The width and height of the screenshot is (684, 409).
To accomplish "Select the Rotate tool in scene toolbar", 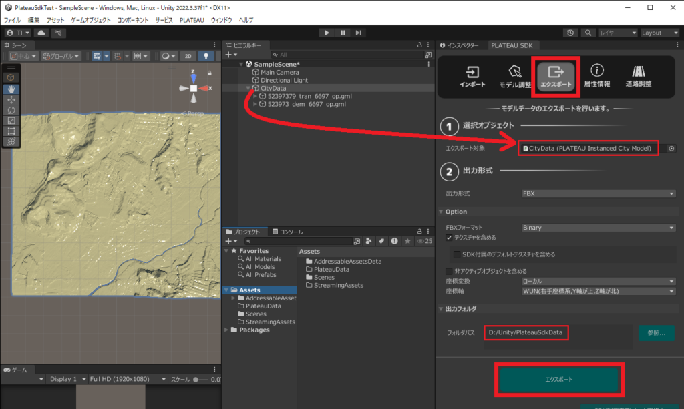I will click(x=11, y=110).
